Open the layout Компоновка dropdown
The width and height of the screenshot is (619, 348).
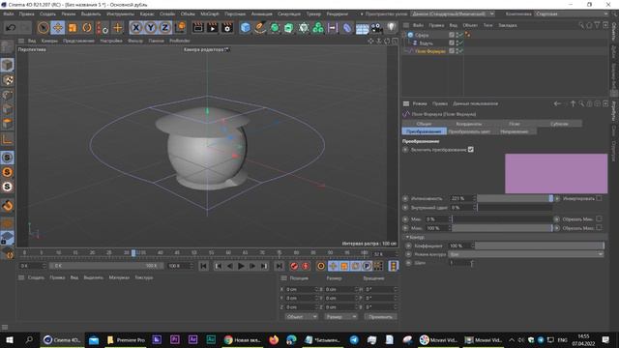[x=572, y=14]
